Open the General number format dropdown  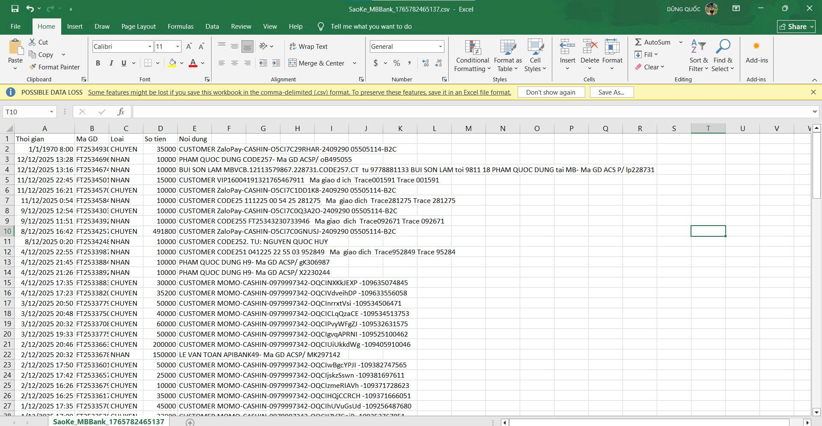[x=440, y=46]
